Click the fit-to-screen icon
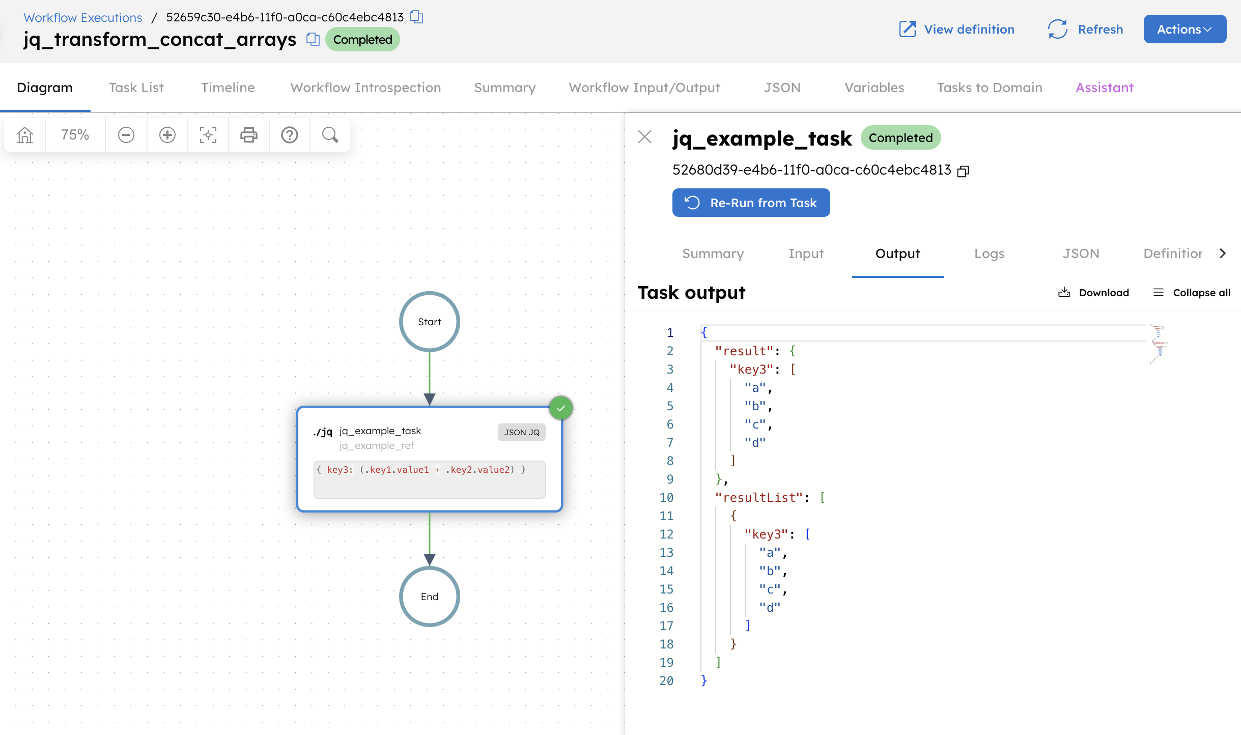 [x=208, y=134]
